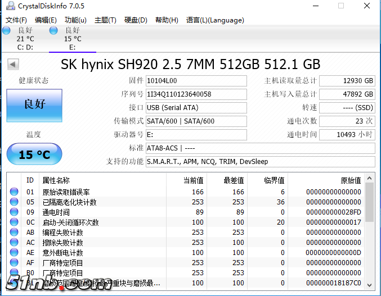Click status orb for C: D: disk
This screenshot has height=296, width=381.
pyautogui.click(x=6, y=30)
